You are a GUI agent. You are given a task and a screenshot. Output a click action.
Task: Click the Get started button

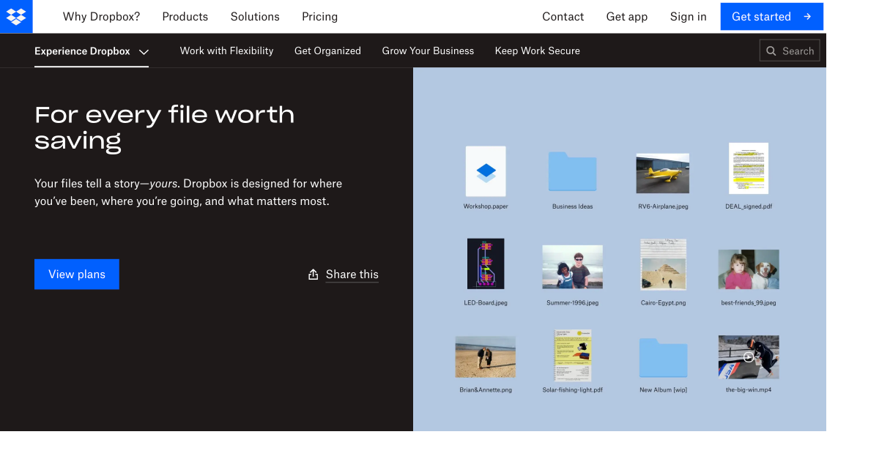click(x=771, y=16)
